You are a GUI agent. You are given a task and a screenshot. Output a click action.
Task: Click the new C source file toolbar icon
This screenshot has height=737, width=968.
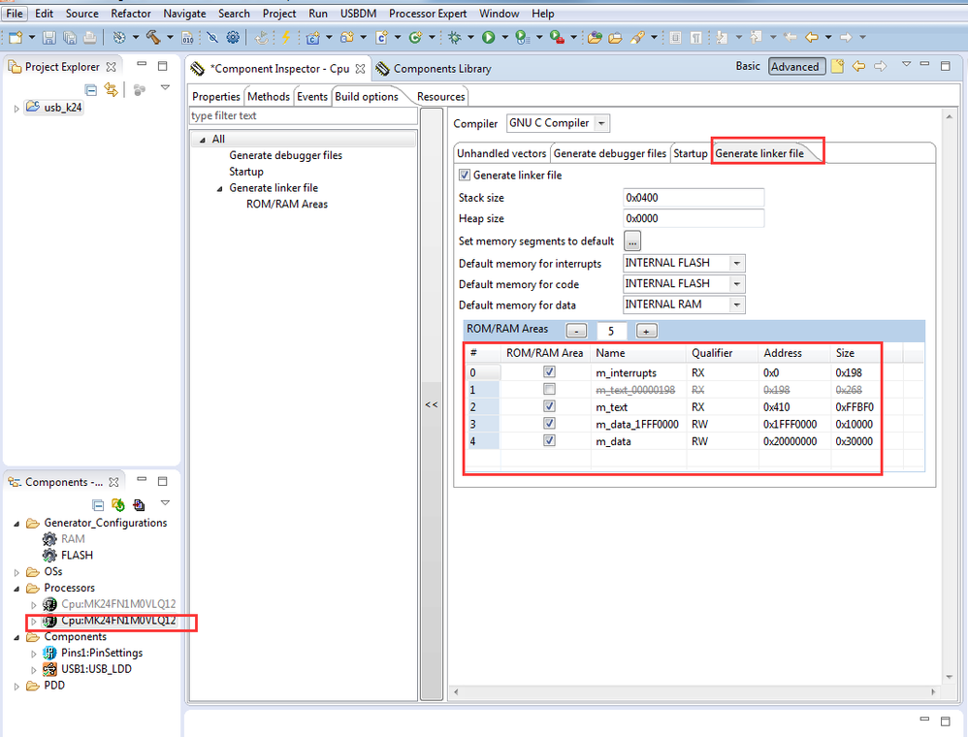click(x=381, y=38)
